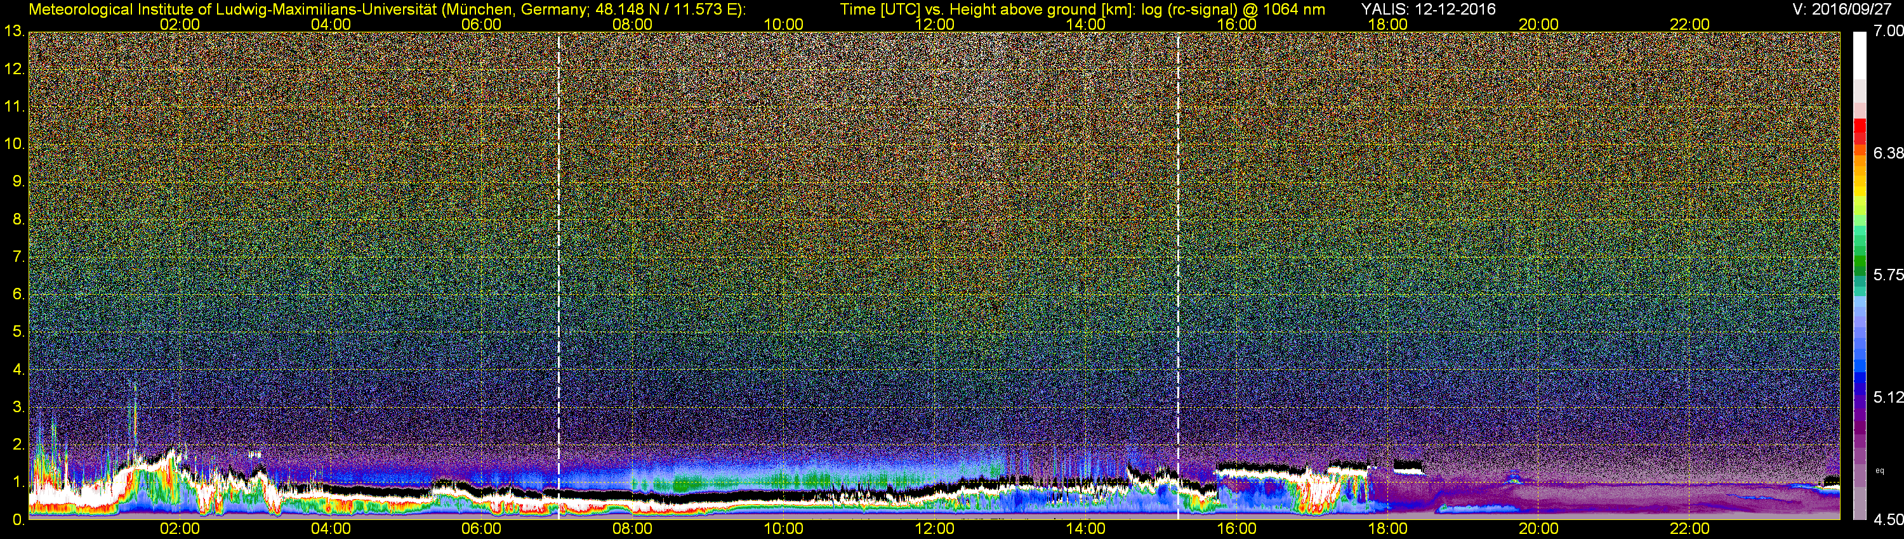Click the 02:00 label on the top time axis
The height and width of the screenshot is (539, 1904).
click(180, 24)
